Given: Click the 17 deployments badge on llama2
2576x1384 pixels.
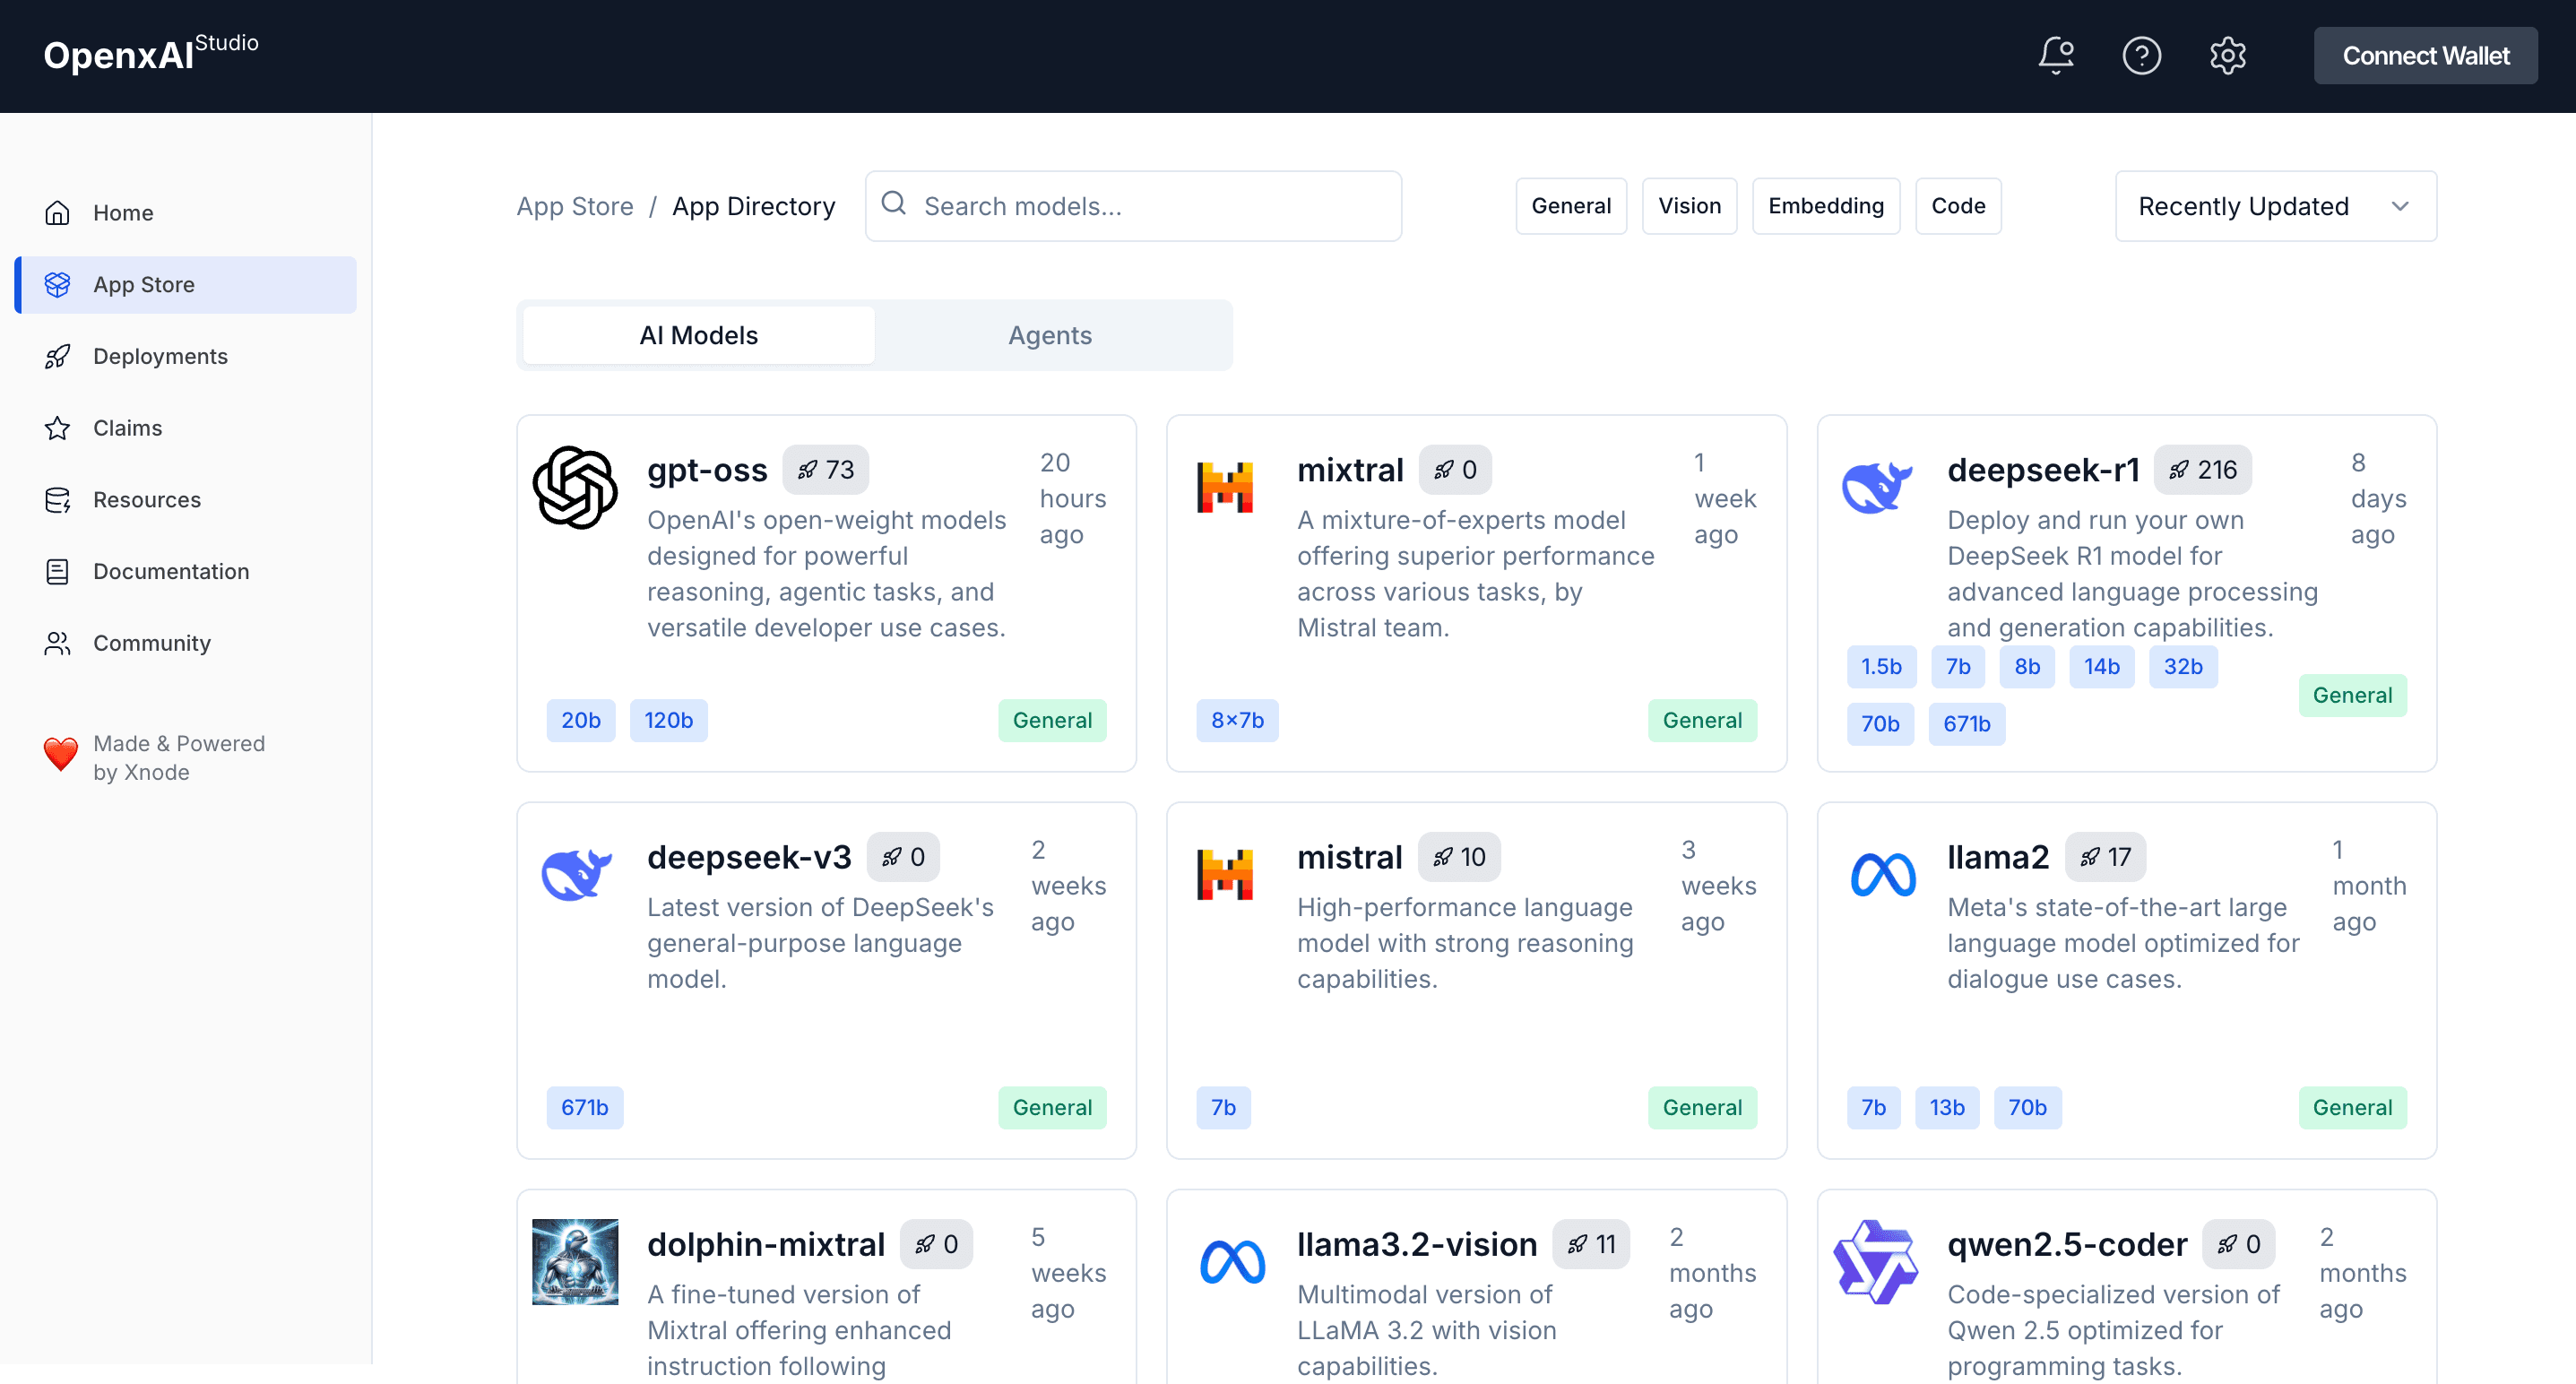Looking at the screenshot, I should pyautogui.click(x=2105, y=857).
